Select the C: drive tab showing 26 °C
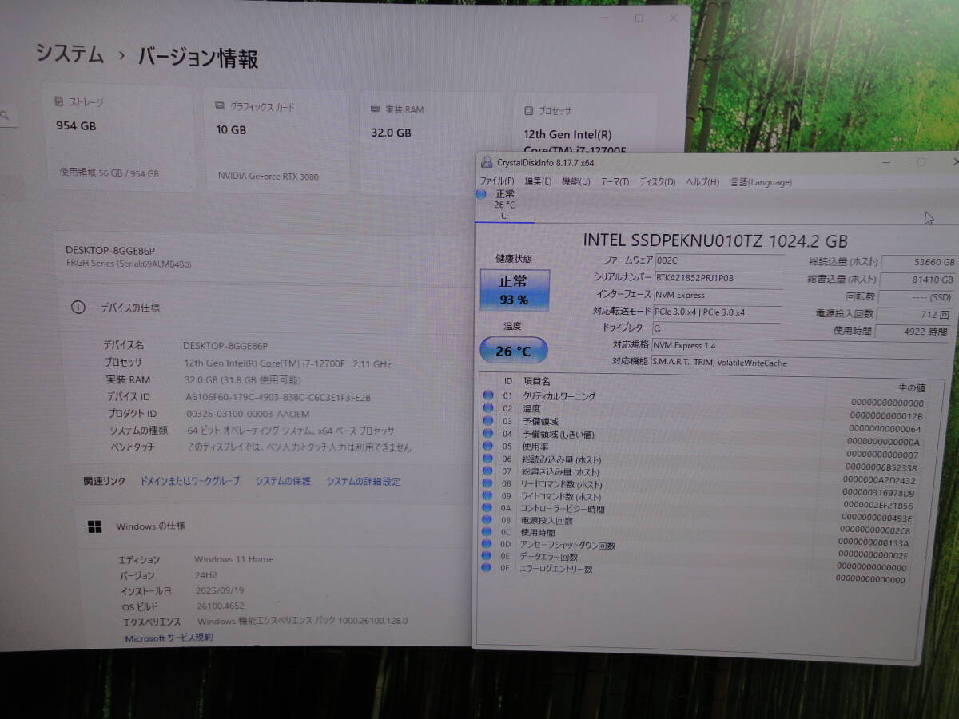959x719 pixels. 504,205
